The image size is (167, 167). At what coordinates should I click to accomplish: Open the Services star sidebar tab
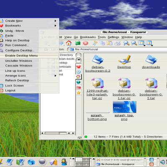tap(78, 93)
